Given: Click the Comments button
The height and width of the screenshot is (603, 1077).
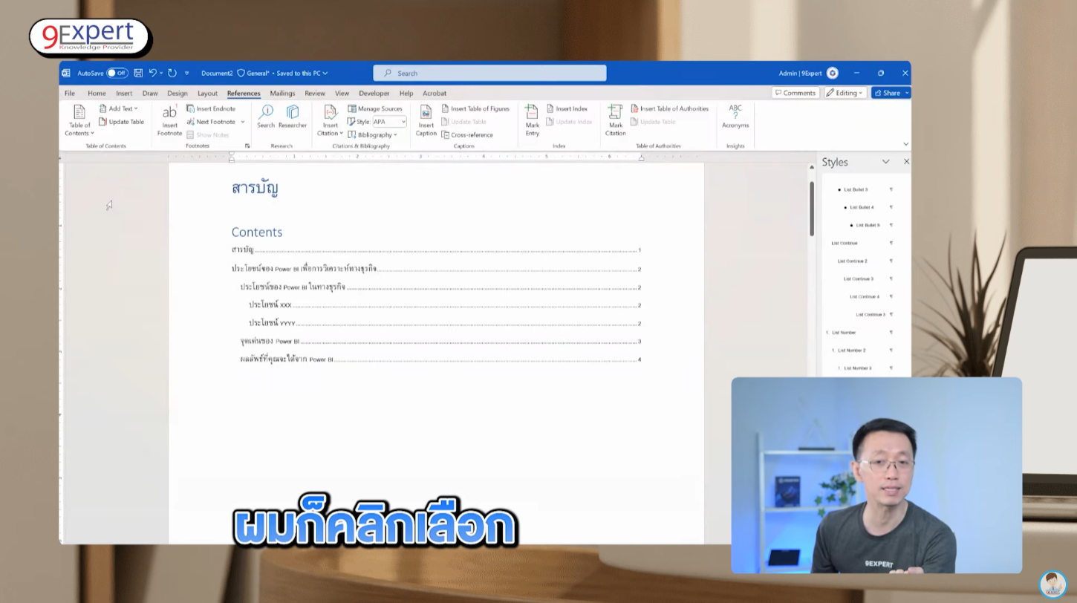Looking at the screenshot, I should pos(794,93).
